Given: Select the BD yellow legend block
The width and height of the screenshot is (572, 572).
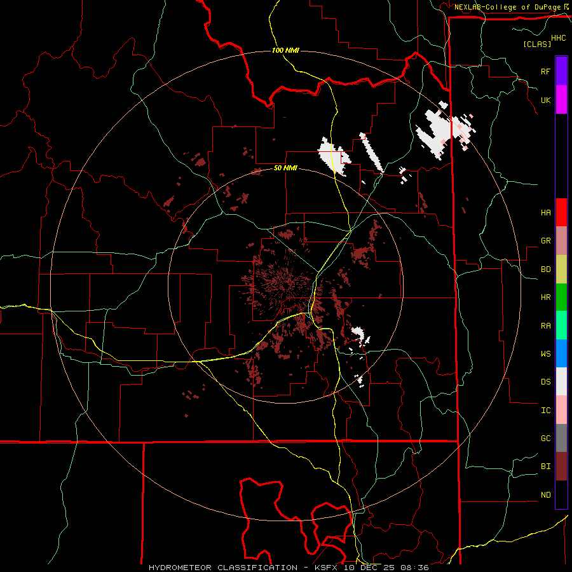Looking at the screenshot, I should coord(561,269).
